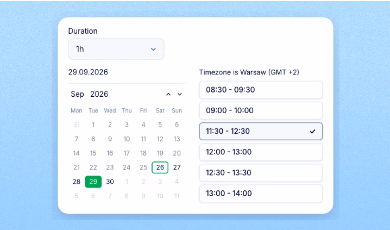Select September 30 in the calendar
390x230 pixels.
pos(110,182)
